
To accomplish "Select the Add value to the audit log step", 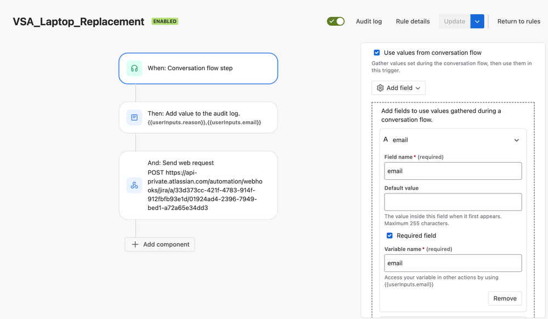I will 198,117.
